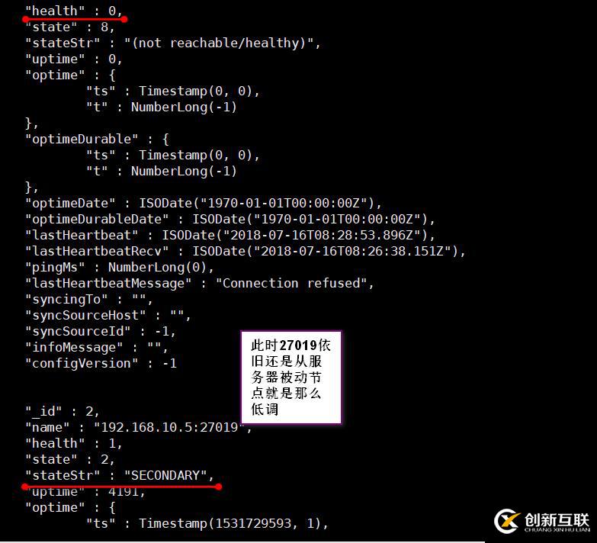Click the watermark text 创新互联
This screenshot has height=543, width=597.
(x=557, y=519)
